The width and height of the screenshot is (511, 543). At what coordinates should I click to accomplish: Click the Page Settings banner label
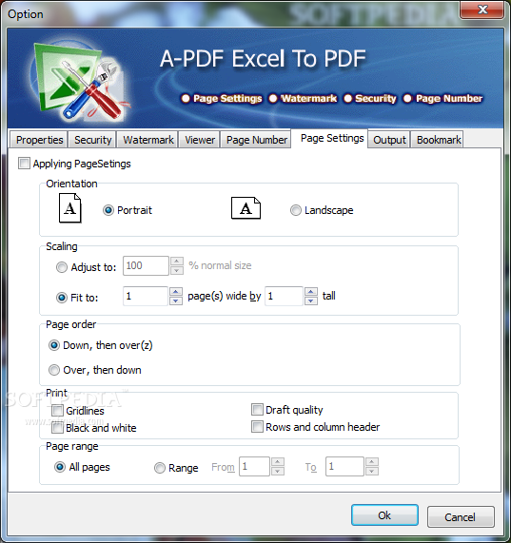tap(227, 98)
